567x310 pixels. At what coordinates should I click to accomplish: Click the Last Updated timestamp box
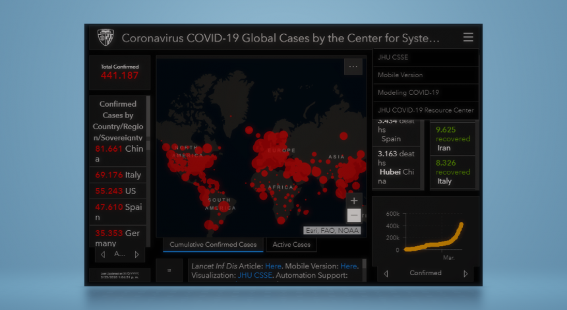tap(120, 275)
